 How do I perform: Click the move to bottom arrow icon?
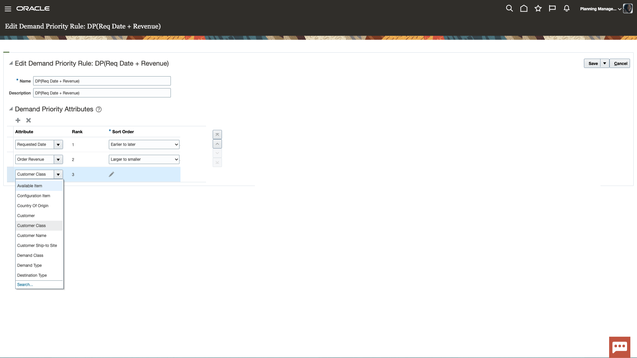(x=217, y=162)
